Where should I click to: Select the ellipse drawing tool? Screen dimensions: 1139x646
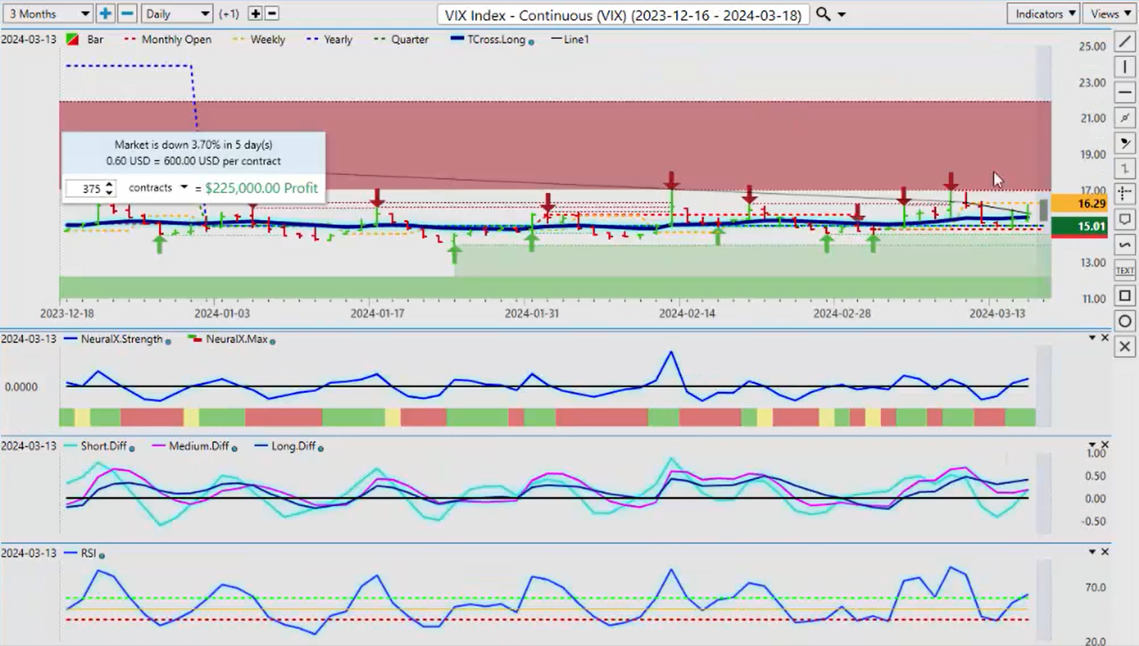1125,321
